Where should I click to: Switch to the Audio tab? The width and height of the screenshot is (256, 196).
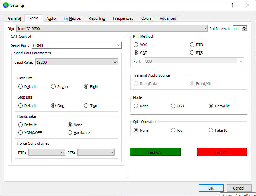click(51, 18)
